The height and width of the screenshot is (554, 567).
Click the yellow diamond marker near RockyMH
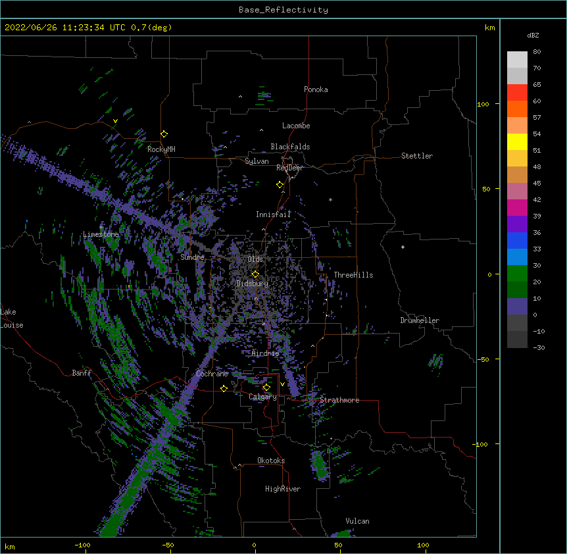[164, 134]
